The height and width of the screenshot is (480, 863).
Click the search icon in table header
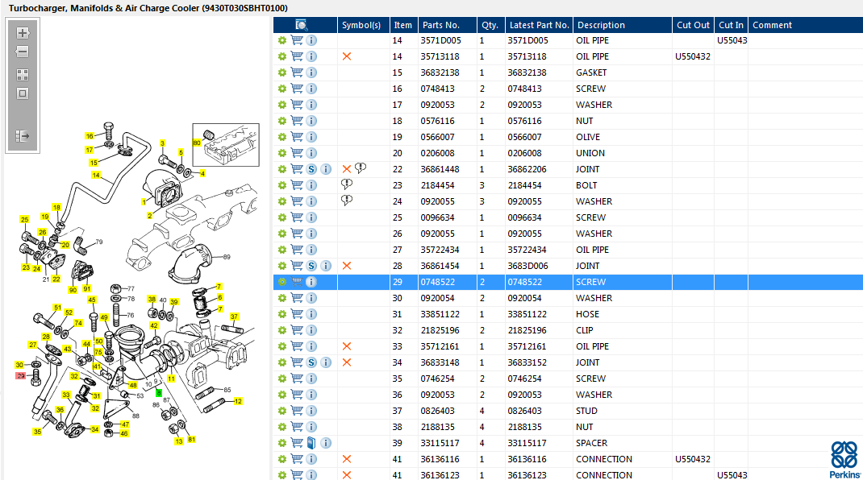click(x=302, y=25)
